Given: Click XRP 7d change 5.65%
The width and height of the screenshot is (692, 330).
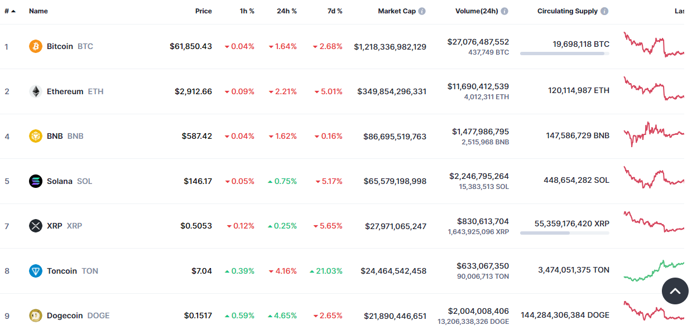Looking at the screenshot, I should (328, 226).
